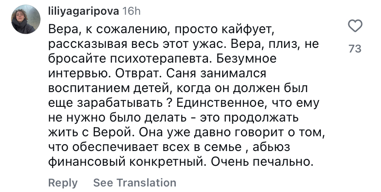Screen dimensions: 381x192
Task: Open liliyagaripova's profile picture
Action: [26, 19]
